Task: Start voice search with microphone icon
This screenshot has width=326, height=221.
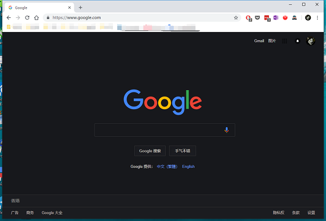Action: (x=227, y=130)
